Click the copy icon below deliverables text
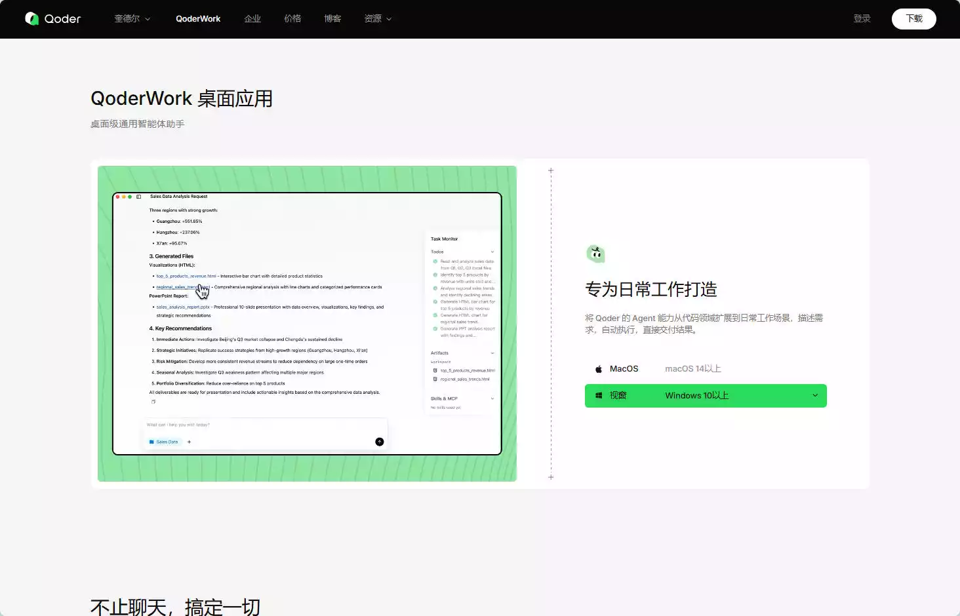 [153, 402]
